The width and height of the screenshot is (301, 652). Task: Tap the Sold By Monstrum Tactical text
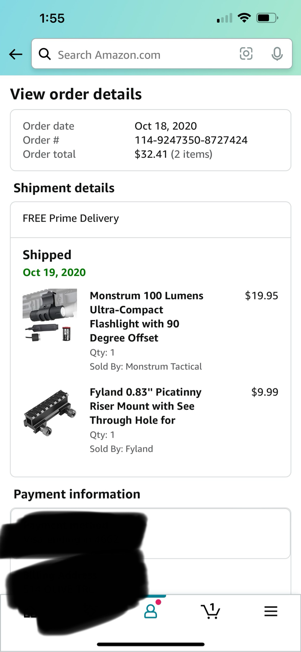[x=145, y=366]
